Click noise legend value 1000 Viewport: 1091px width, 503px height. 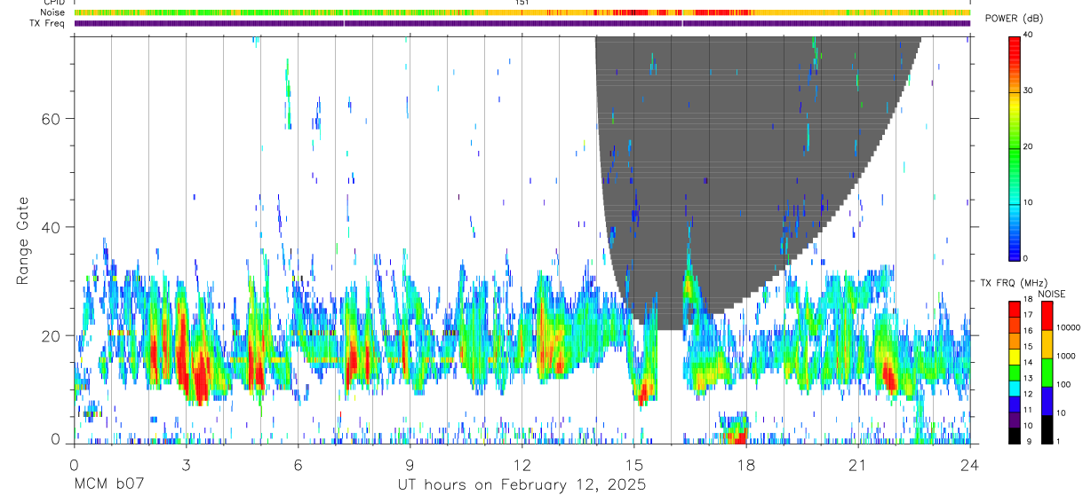coord(1065,357)
